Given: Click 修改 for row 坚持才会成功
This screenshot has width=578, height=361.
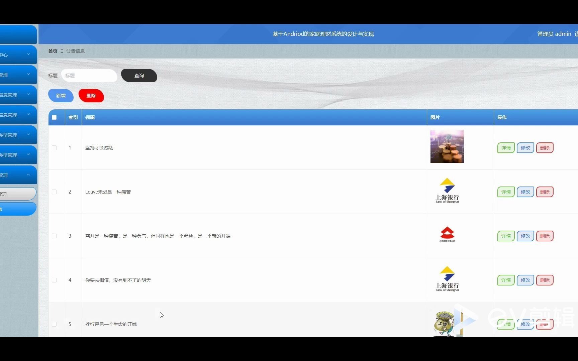Looking at the screenshot, I should [x=525, y=148].
